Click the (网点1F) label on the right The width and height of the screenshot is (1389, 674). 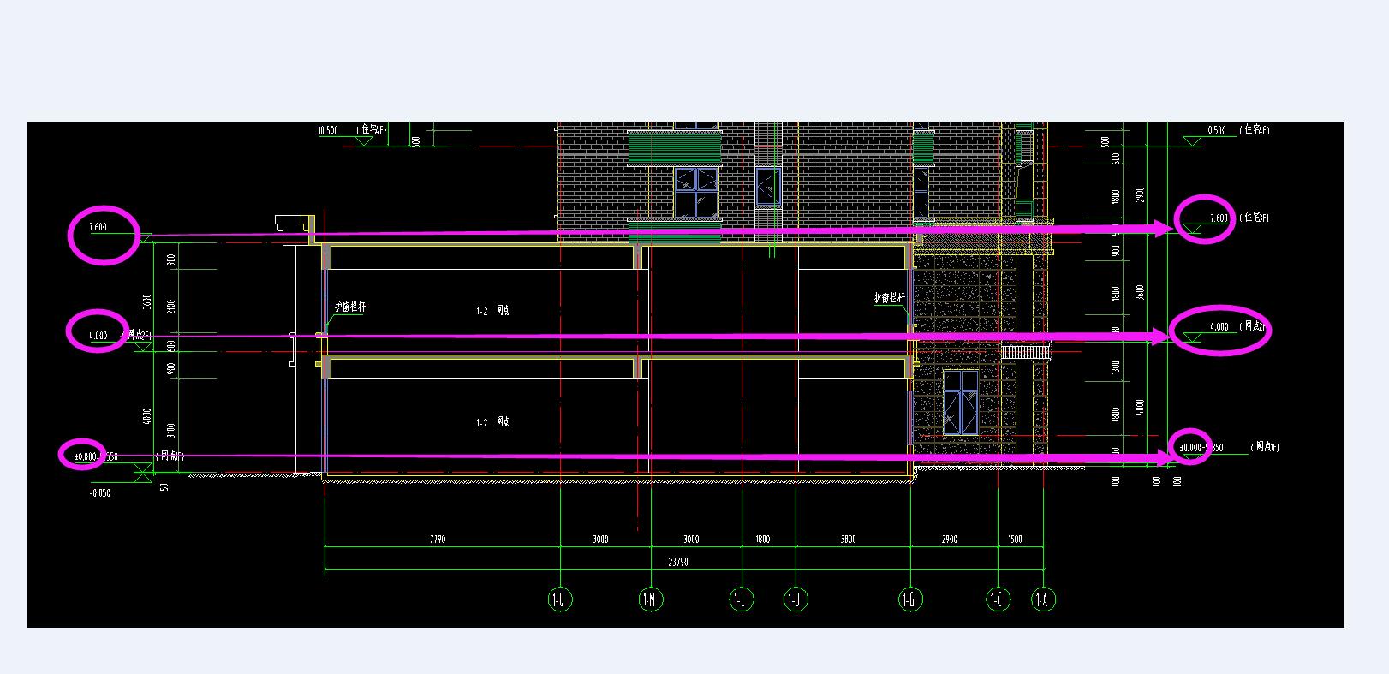pyautogui.click(x=1266, y=447)
